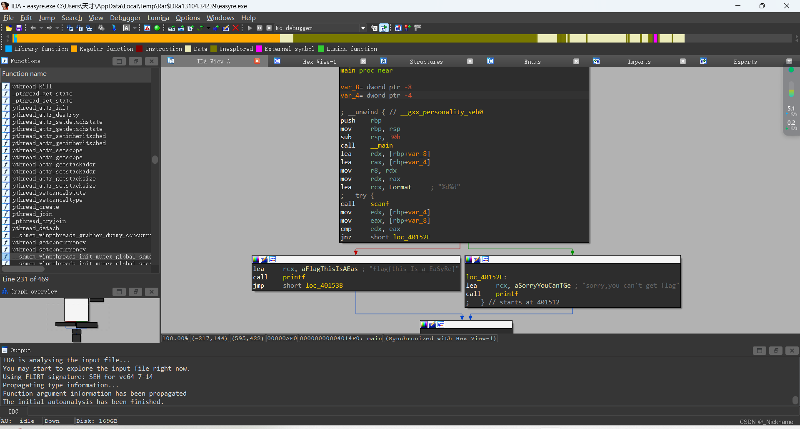Open the No debugger selection dropdown
Viewport: 800px width, 429px height.
coord(363,28)
